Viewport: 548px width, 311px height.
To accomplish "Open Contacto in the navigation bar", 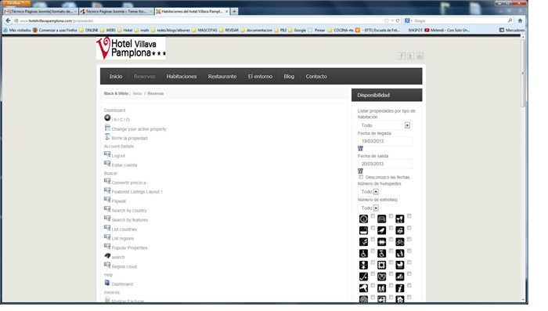I will [316, 76].
